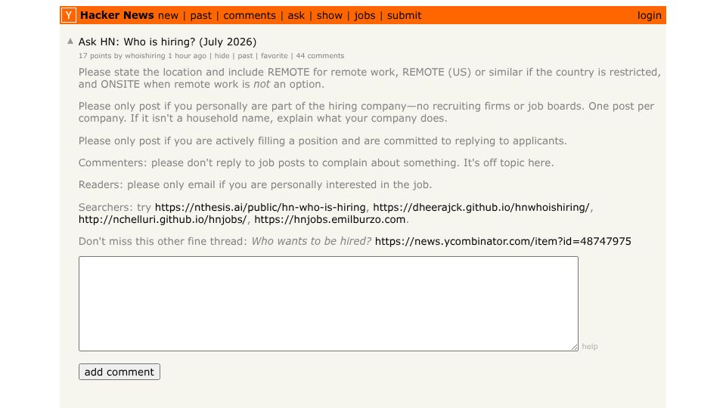This screenshot has width=726, height=408.
Task: Open the Who wants to be hired thread link
Action: tap(503, 241)
